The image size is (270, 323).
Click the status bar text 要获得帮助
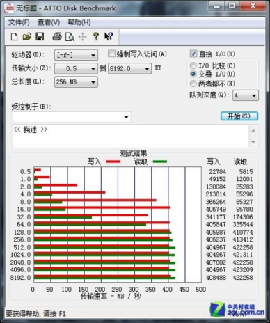click(35, 314)
